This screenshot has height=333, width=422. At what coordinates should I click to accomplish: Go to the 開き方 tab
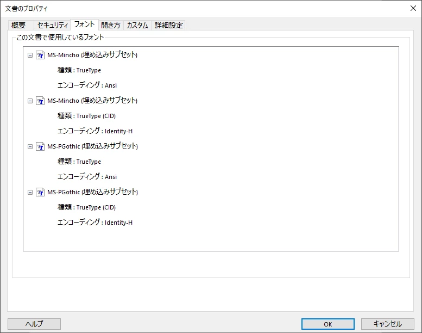[x=111, y=25]
